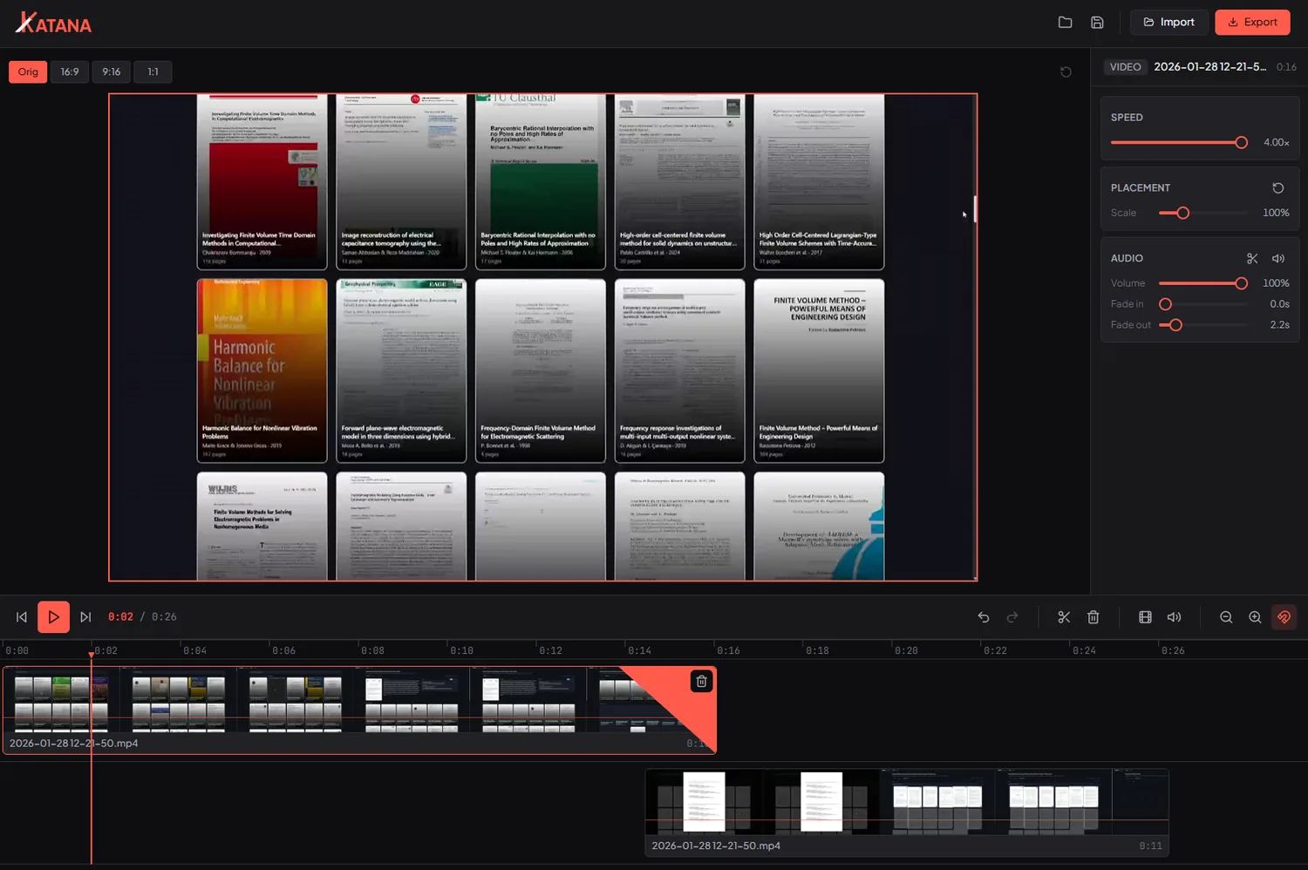1308x870 pixels.
Task: Adjust the Fade out slider handle
Action: (1175, 325)
